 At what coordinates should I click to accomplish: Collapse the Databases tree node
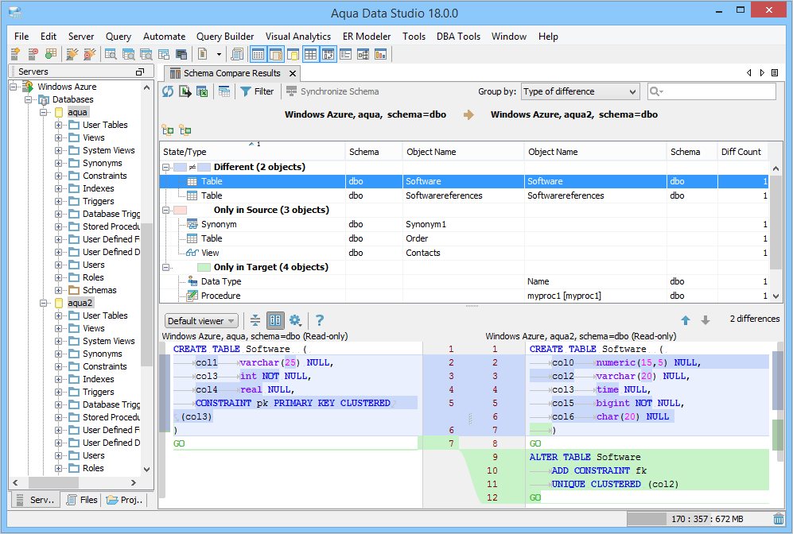29,99
